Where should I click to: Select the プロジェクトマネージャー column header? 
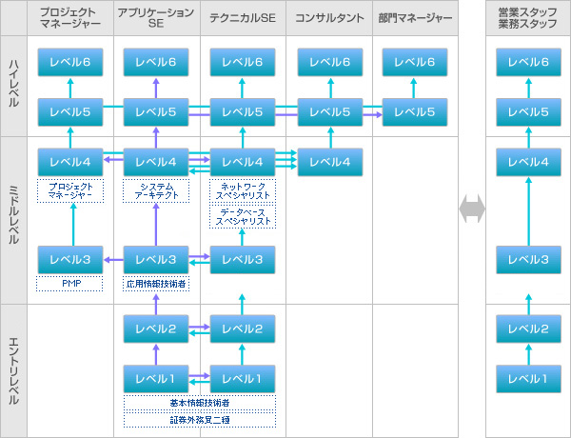70,18
